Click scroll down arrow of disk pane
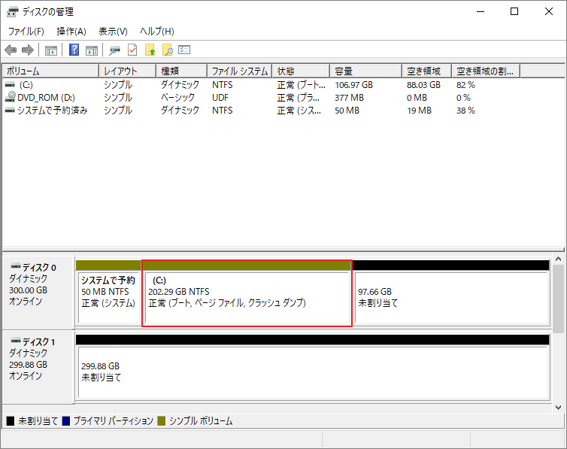The image size is (567, 449). 558,408
